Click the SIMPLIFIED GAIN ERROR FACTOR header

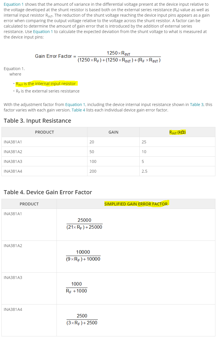136,204
